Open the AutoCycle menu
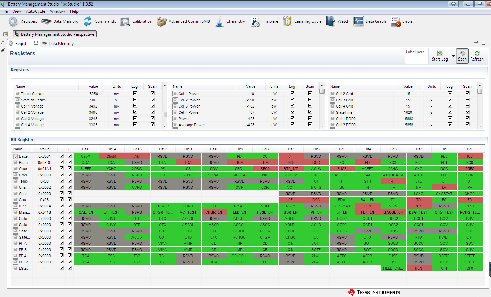Viewport: 491px width, 297px height. [x=35, y=11]
